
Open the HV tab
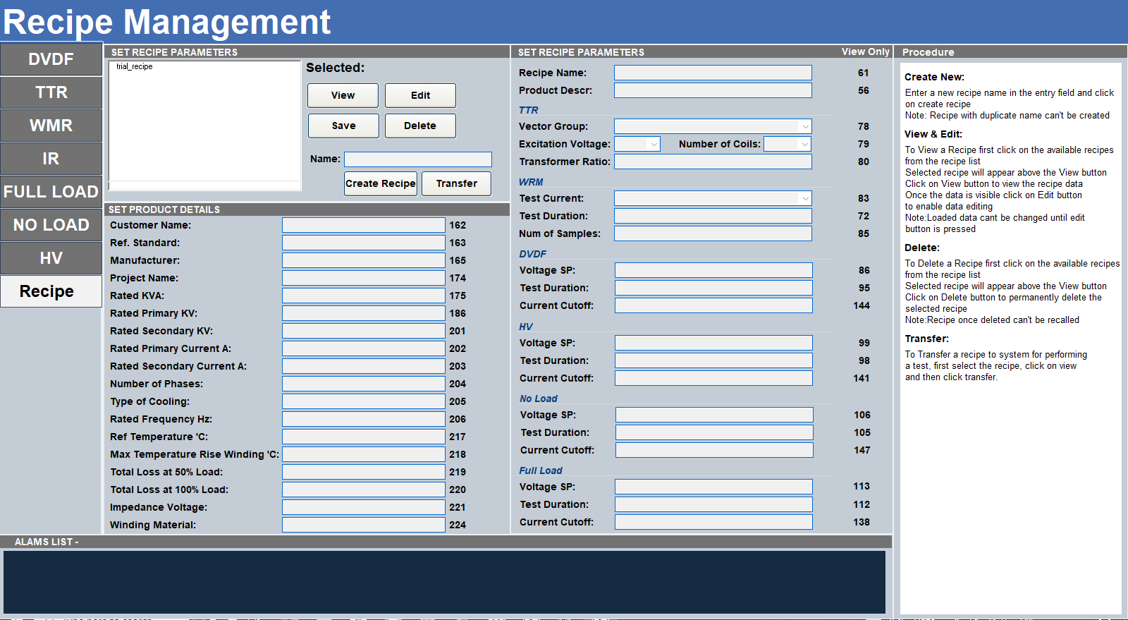point(51,258)
